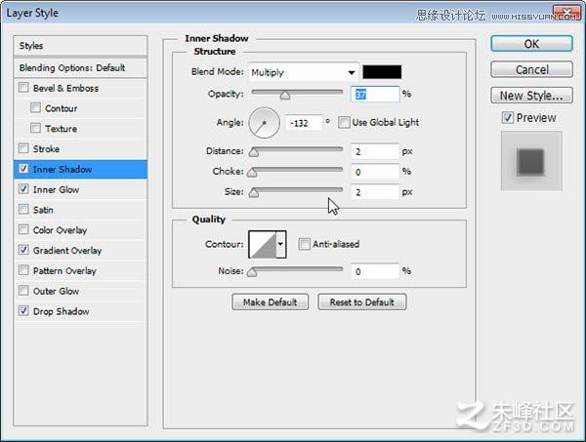Expand the contour picker dropdown arrow
Screen dimensions: 586x442
(x=281, y=245)
